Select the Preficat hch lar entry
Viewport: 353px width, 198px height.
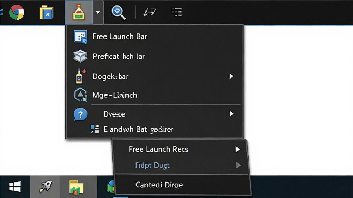point(155,56)
